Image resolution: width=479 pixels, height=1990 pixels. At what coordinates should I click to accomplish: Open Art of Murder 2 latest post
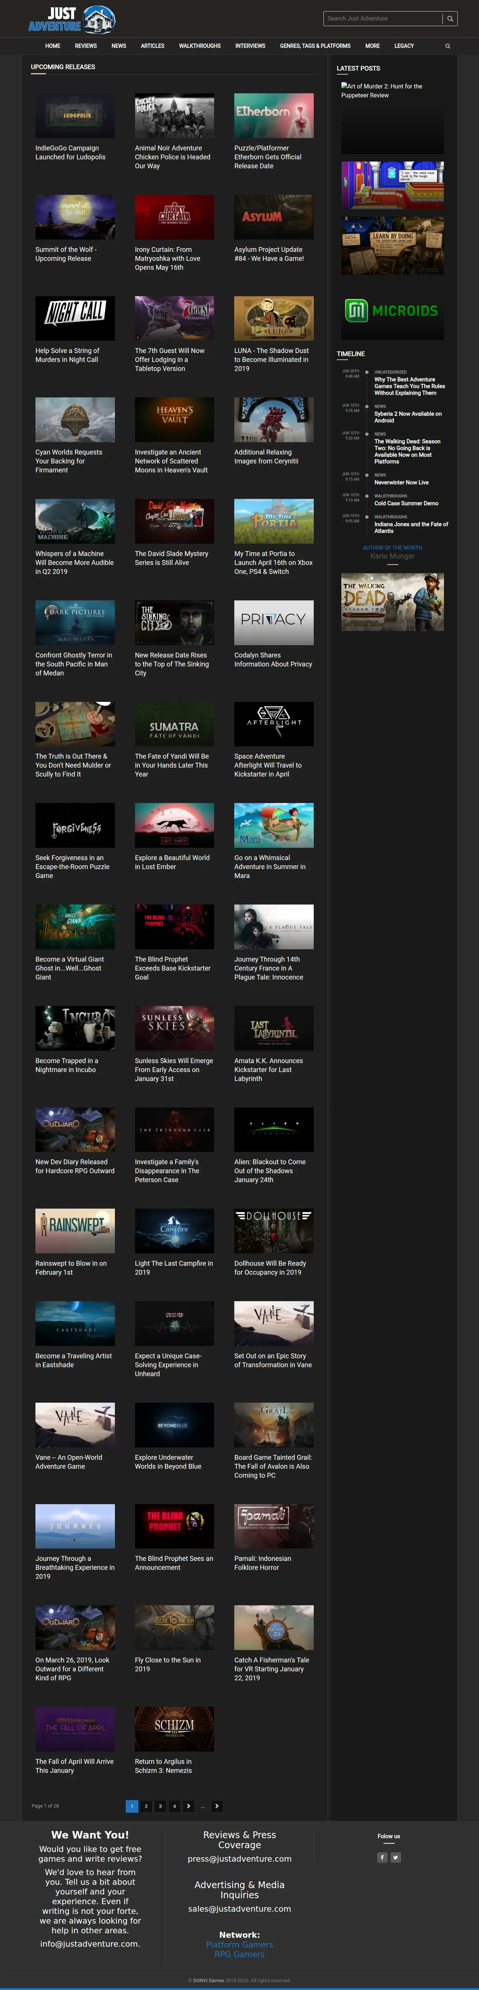tap(392, 118)
